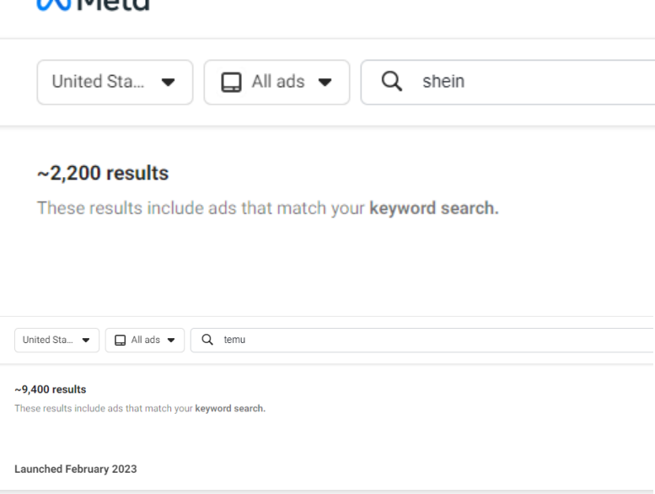The height and width of the screenshot is (494, 655).
Task: Click "keyword search." under 2,200 results
Action: [434, 207]
